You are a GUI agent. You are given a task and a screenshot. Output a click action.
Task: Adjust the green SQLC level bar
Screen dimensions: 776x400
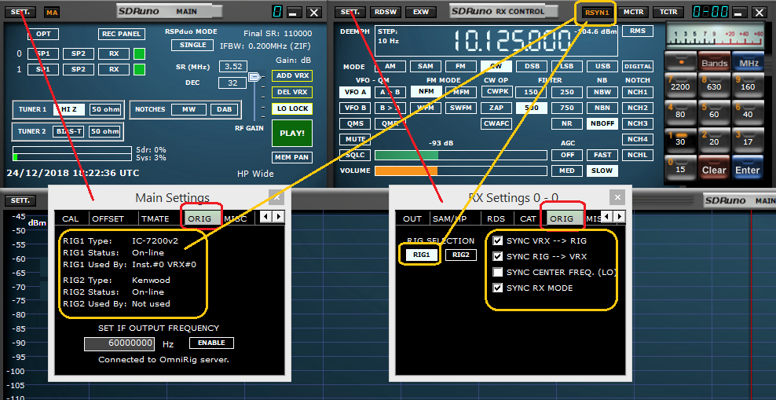coord(460,156)
